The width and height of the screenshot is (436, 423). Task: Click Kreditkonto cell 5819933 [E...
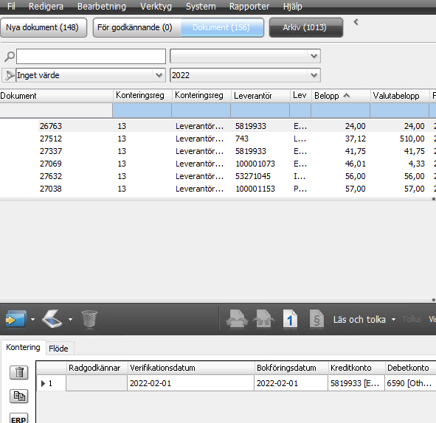[356, 383]
